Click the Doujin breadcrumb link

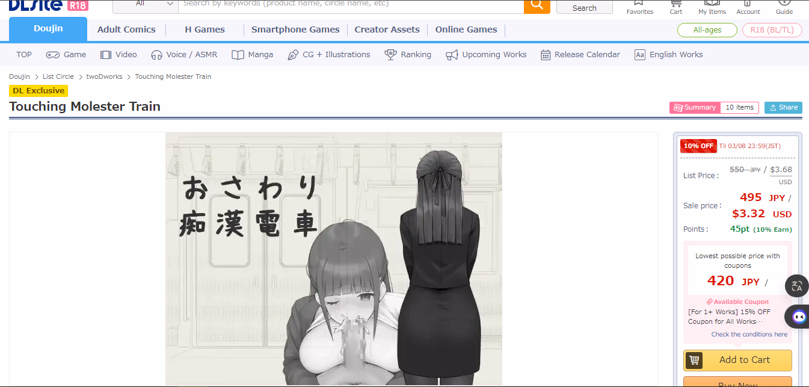click(x=19, y=76)
